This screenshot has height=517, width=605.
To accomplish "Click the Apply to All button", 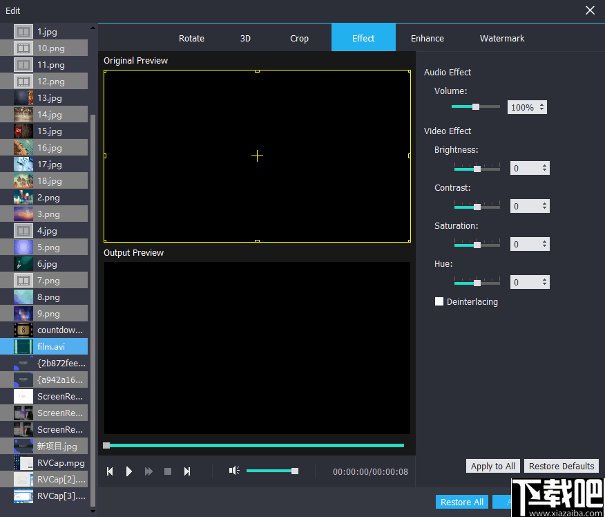I will [x=492, y=466].
